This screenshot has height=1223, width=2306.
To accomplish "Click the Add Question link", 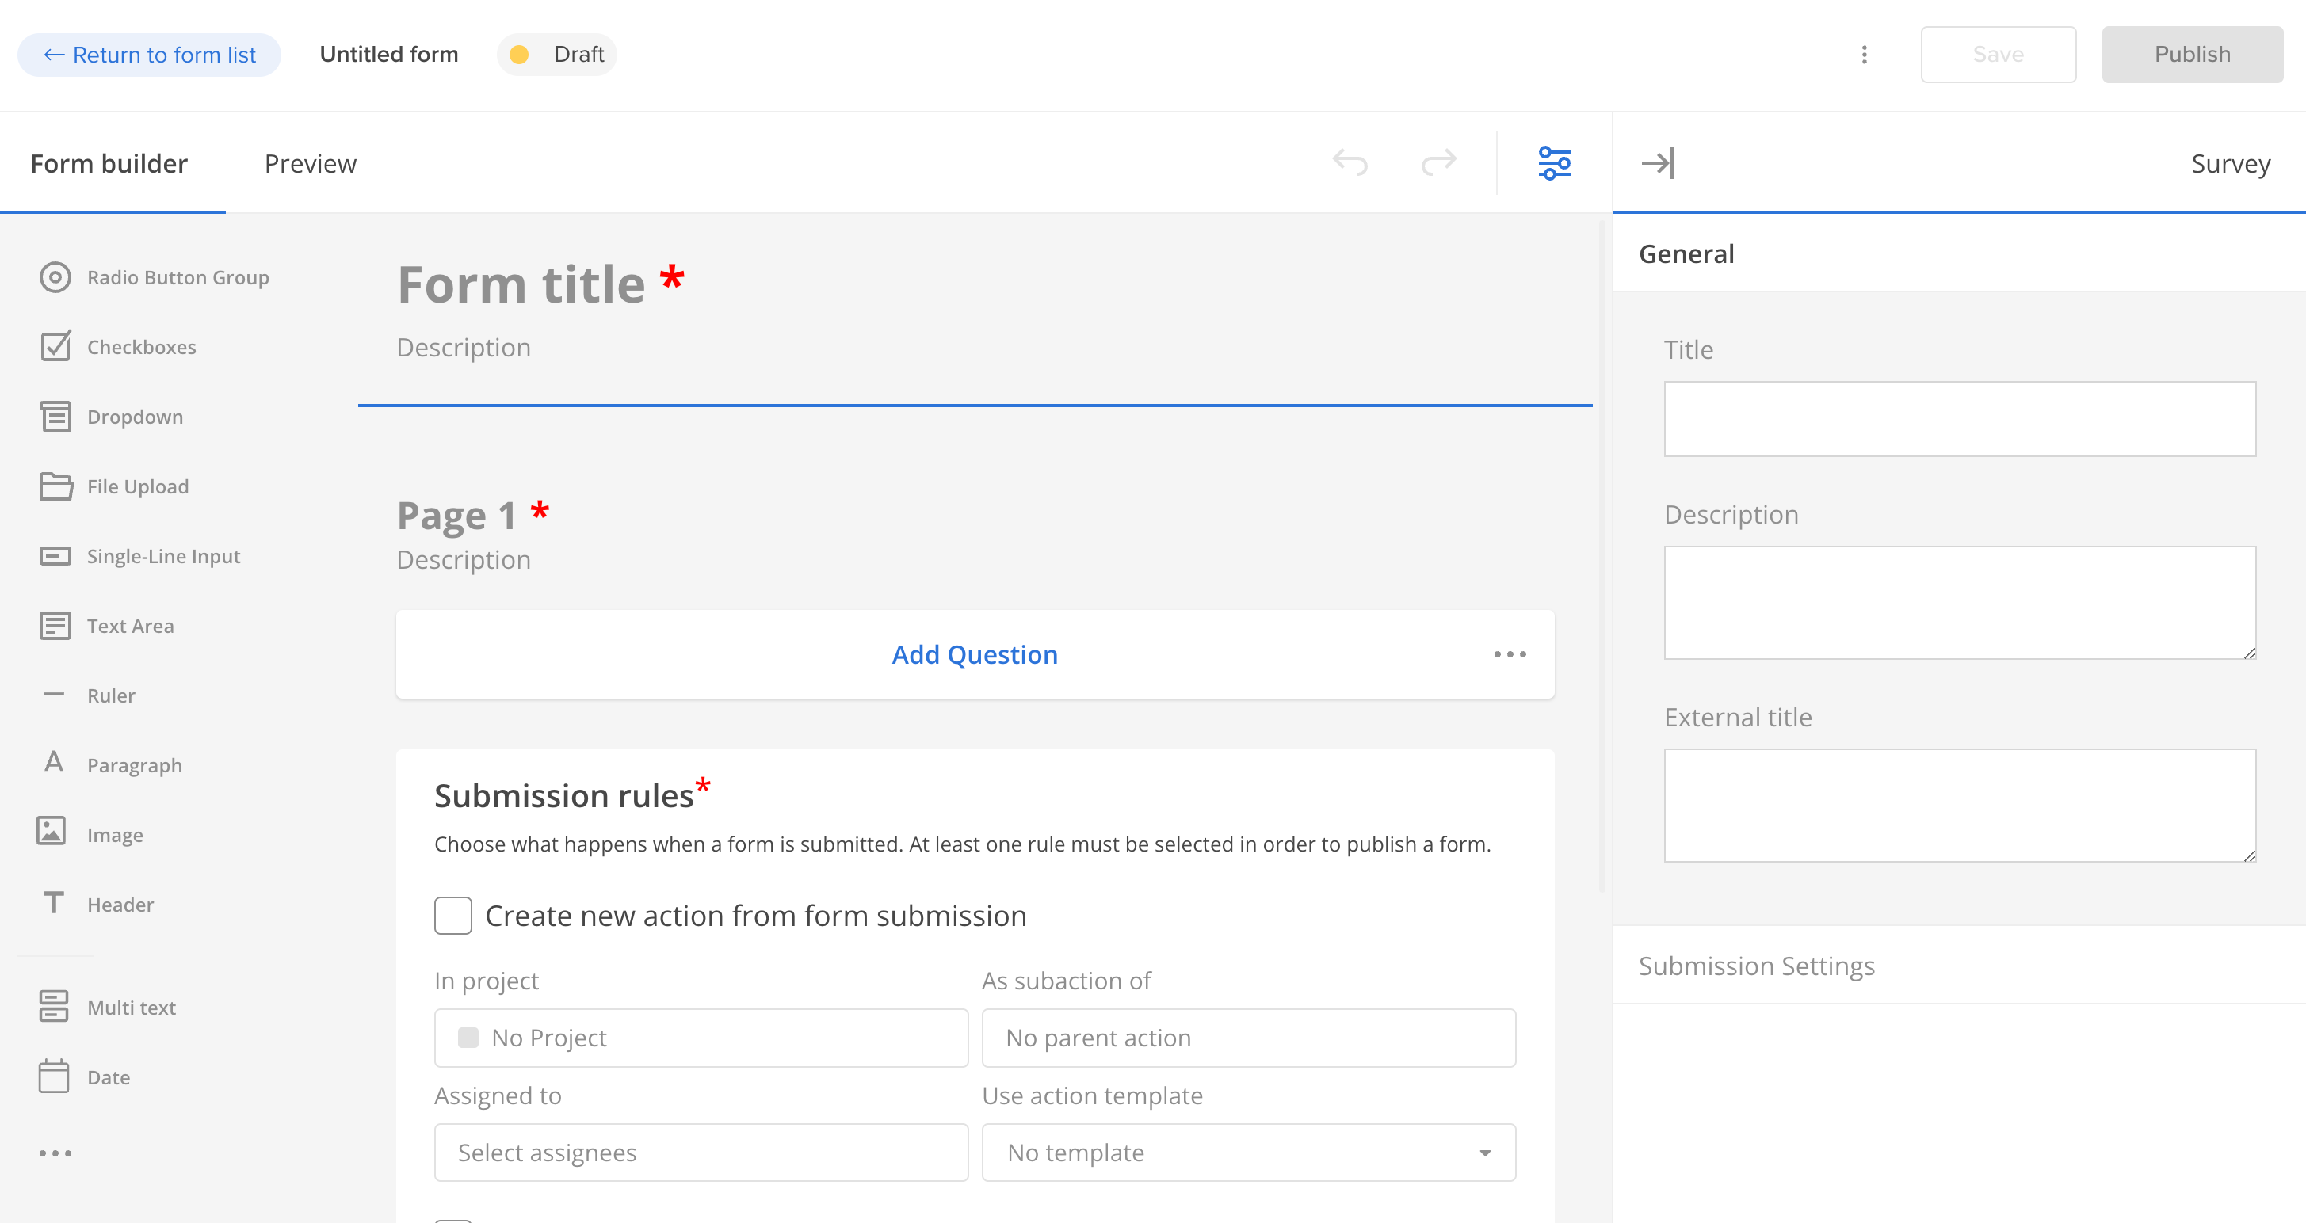I will tap(974, 654).
